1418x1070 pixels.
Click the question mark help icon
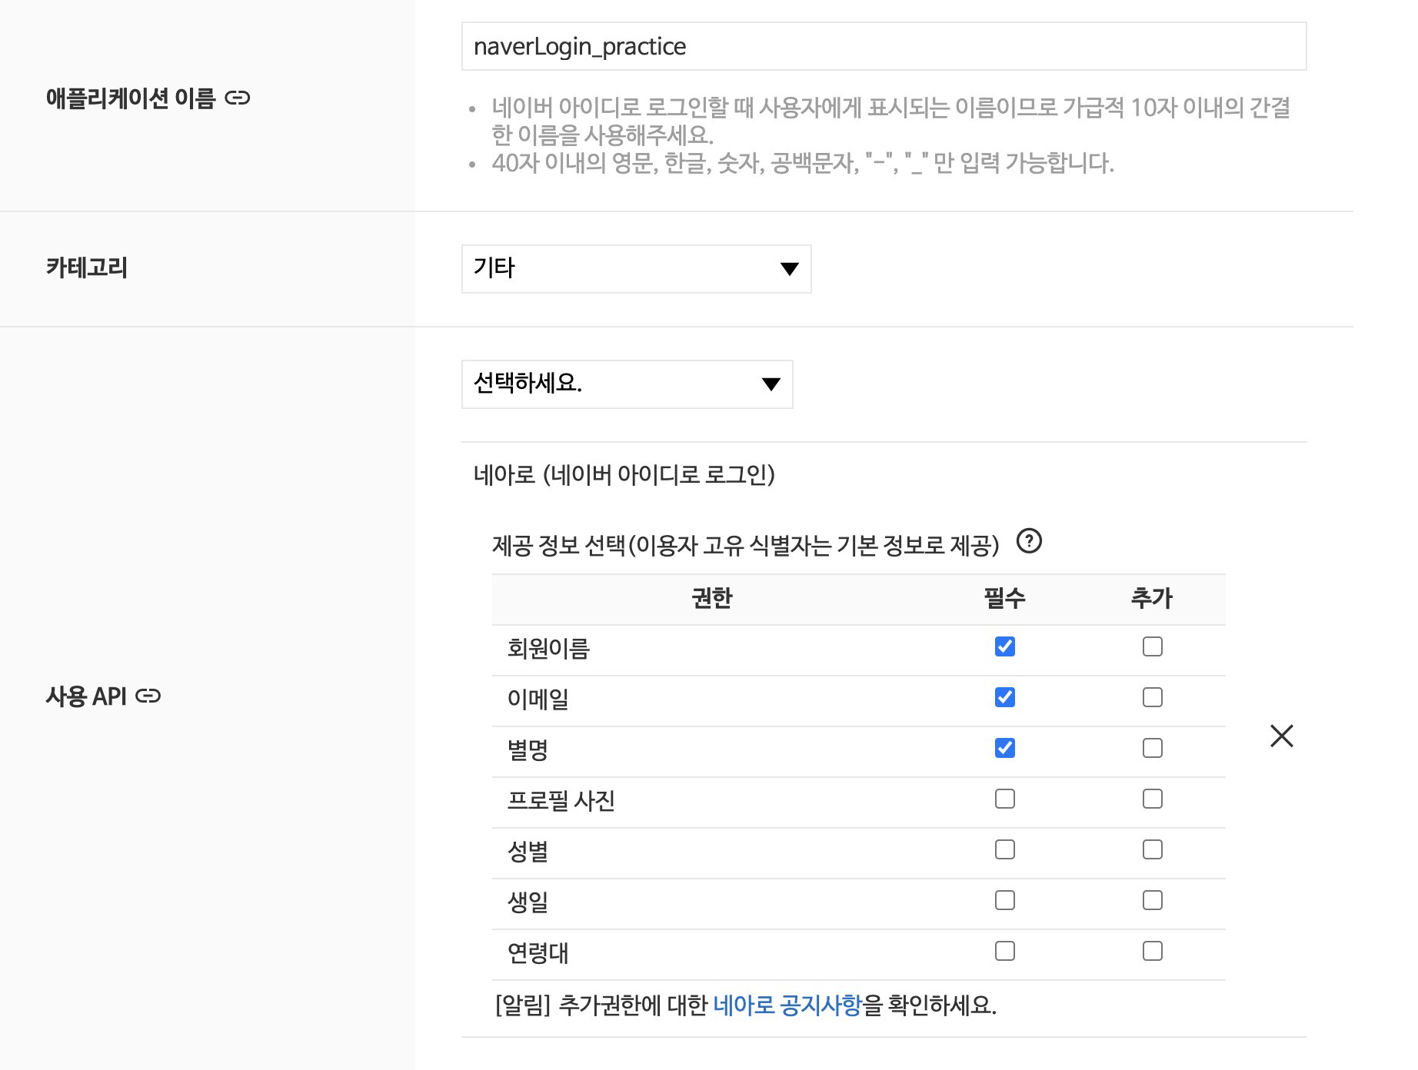point(1029,541)
